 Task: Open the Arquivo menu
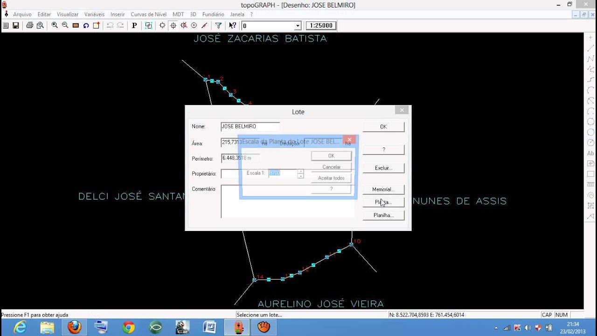point(22,14)
